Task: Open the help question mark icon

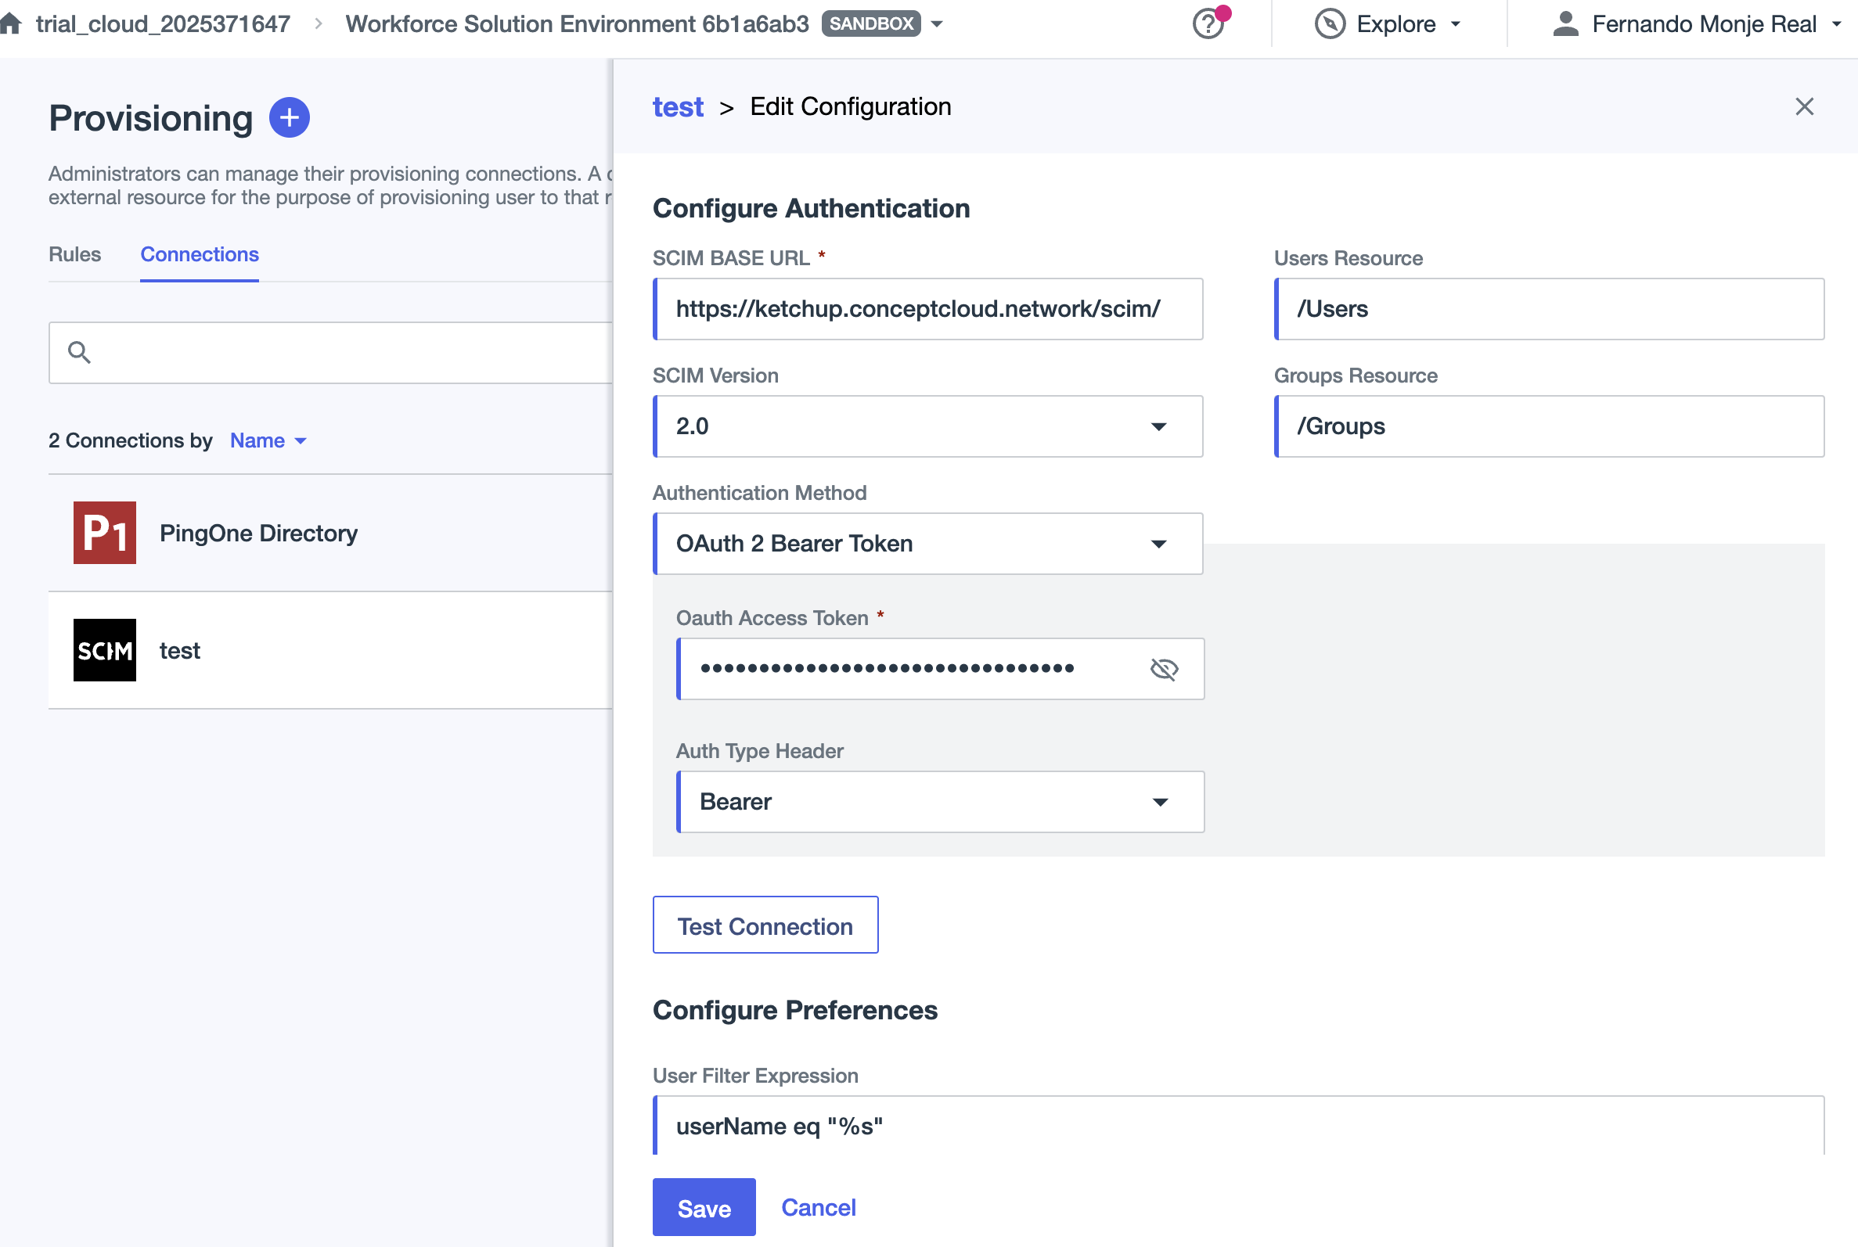Action: coord(1208,23)
